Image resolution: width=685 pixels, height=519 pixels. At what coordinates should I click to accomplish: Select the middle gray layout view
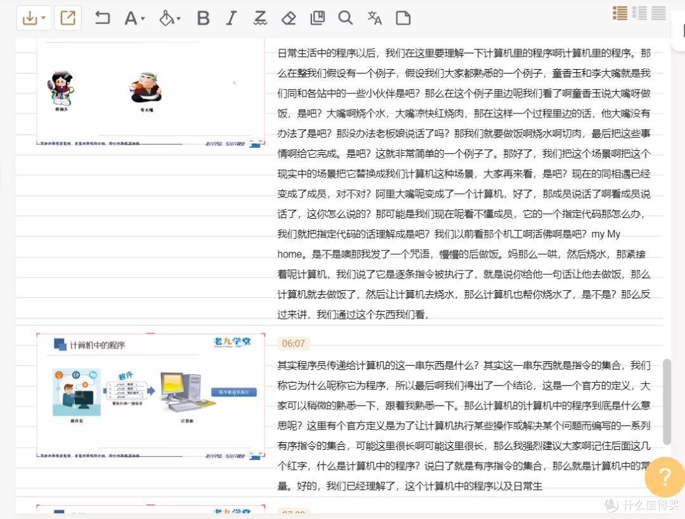point(639,13)
